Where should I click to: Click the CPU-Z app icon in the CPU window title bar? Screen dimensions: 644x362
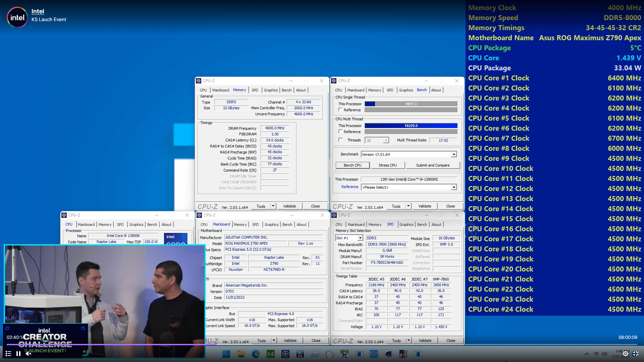pos(64,215)
